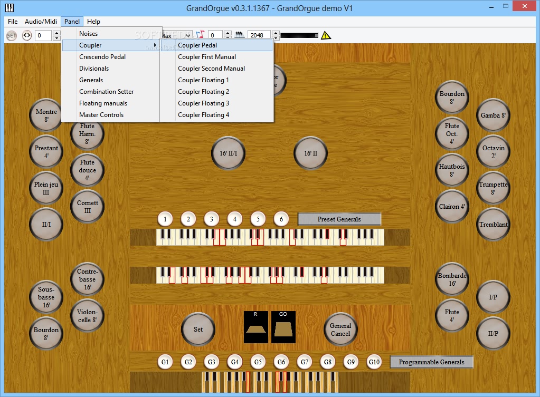Toggle the Clairon 4' stop knob

tap(452, 207)
